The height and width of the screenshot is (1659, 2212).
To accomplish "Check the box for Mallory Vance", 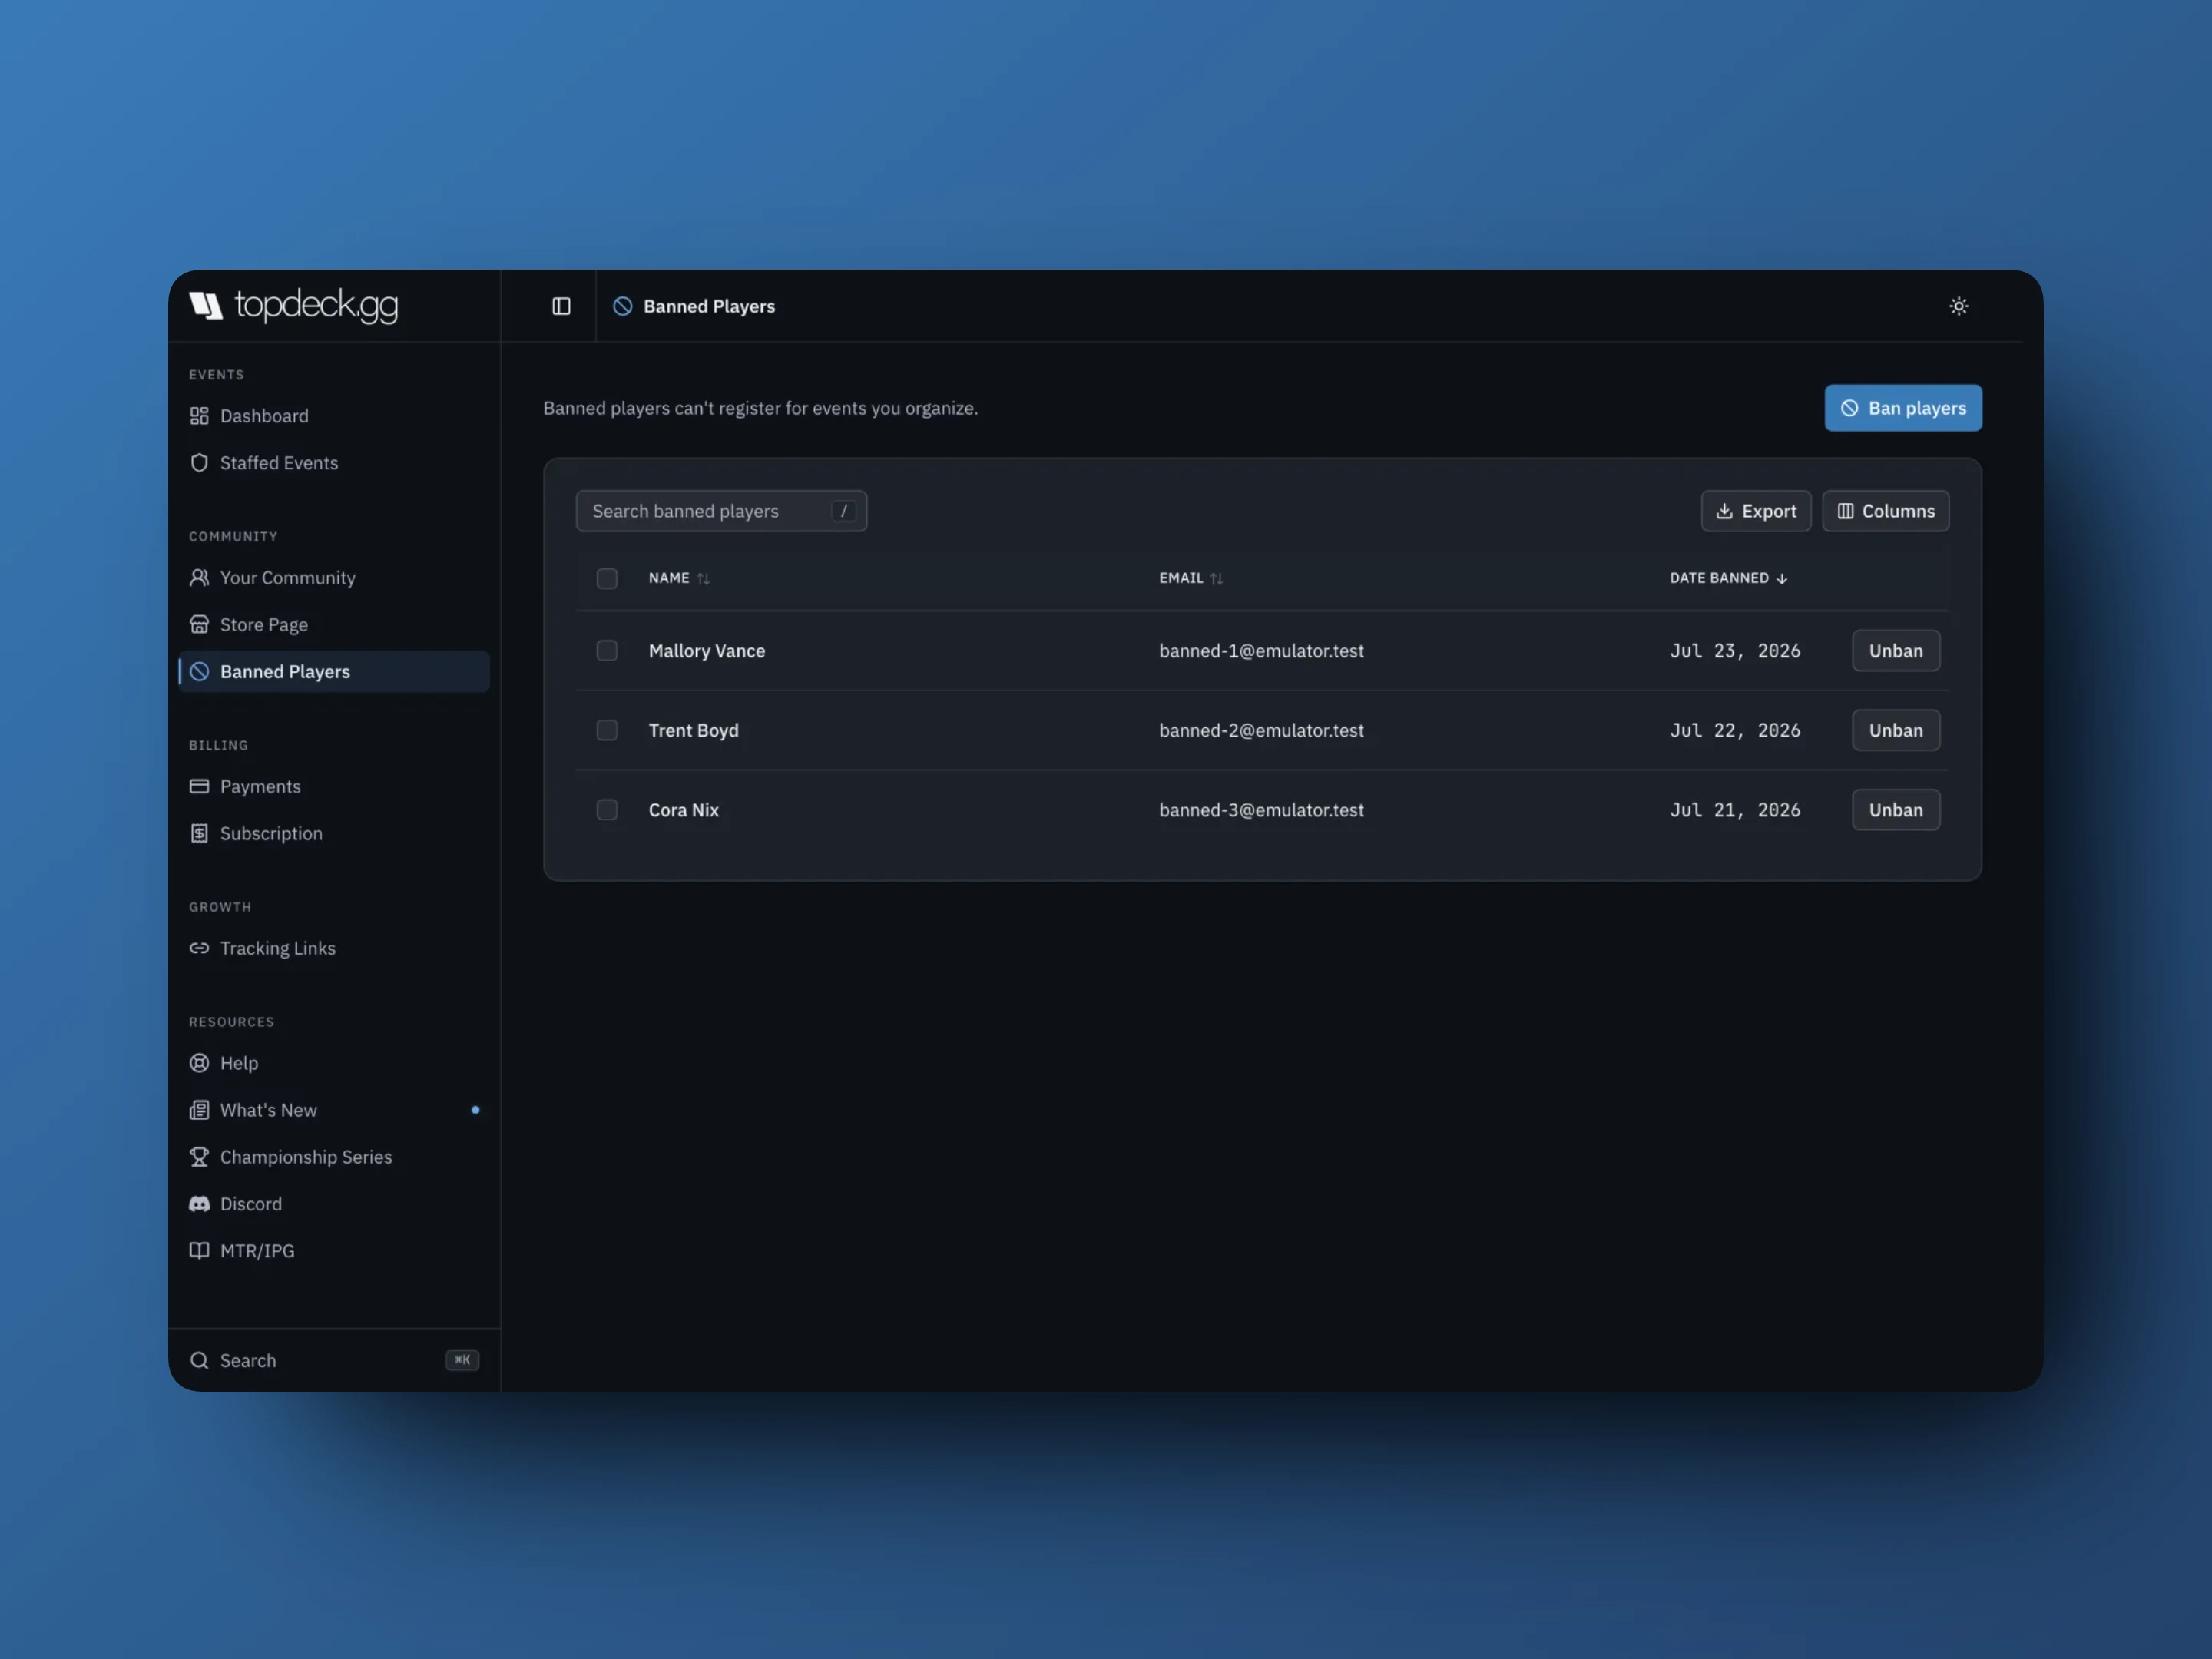I will 607,650.
